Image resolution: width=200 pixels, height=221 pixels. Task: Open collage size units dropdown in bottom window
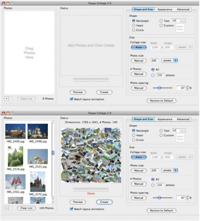[x=184, y=157]
